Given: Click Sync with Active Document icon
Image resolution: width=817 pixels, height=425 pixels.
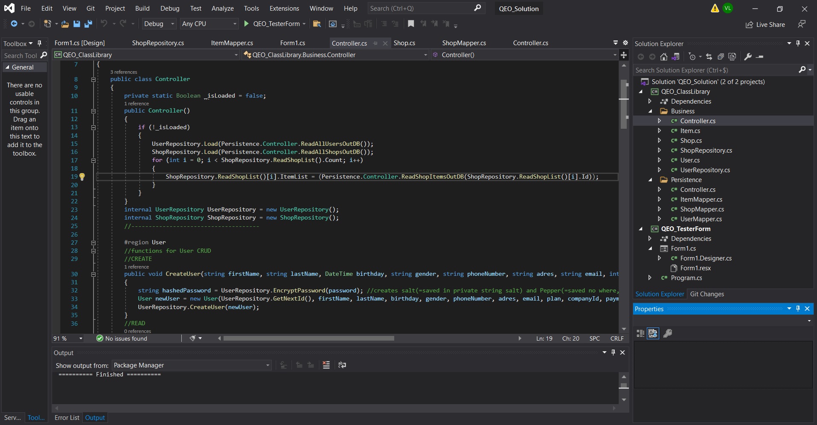Looking at the screenshot, I should click(709, 57).
